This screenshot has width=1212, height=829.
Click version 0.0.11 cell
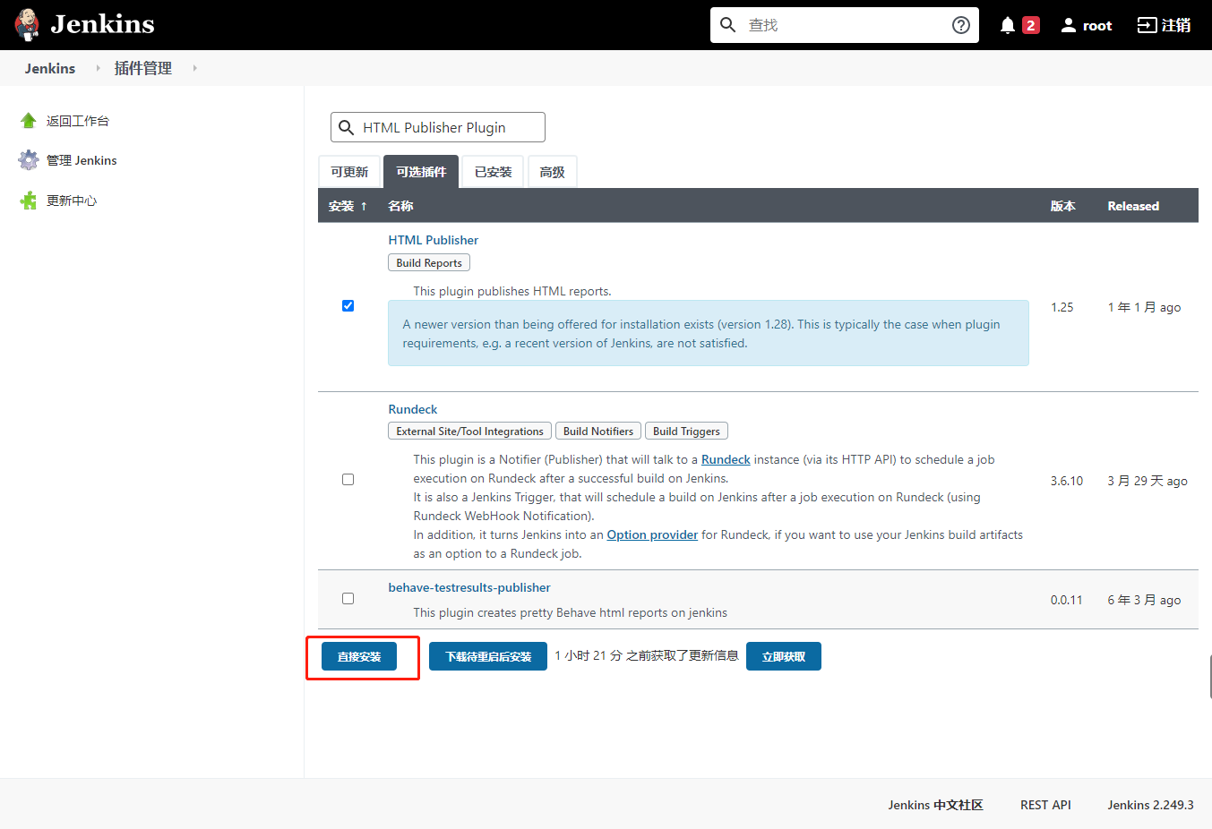point(1066,600)
